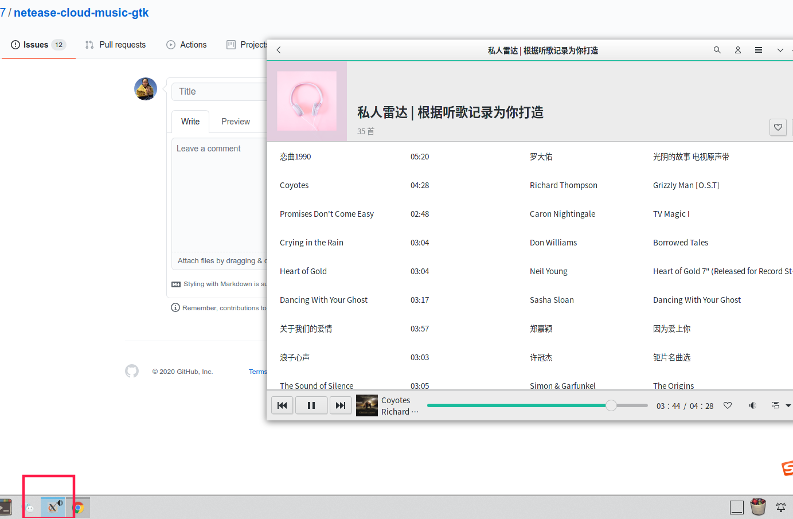This screenshot has height=519, width=793.
Task: Open the user account icon in player
Action: 738,50
